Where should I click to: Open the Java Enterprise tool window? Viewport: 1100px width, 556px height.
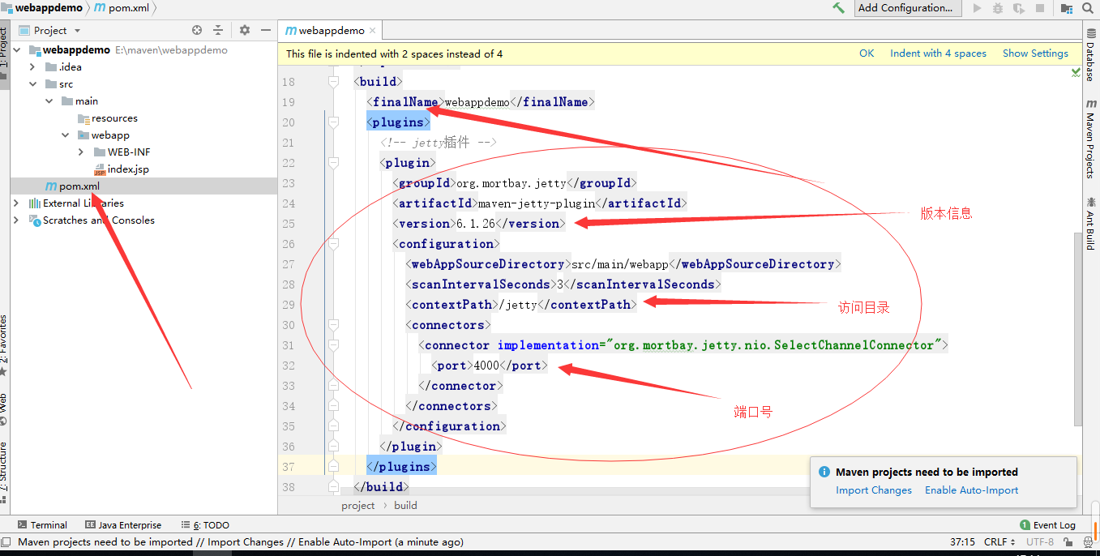(x=123, y=525)
